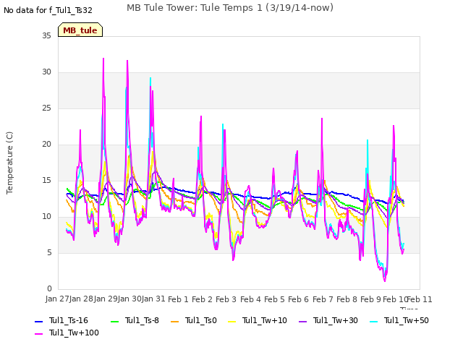Click the Jan 30 x-axis tick label
The image size is (463, 347).
(129, 299)
